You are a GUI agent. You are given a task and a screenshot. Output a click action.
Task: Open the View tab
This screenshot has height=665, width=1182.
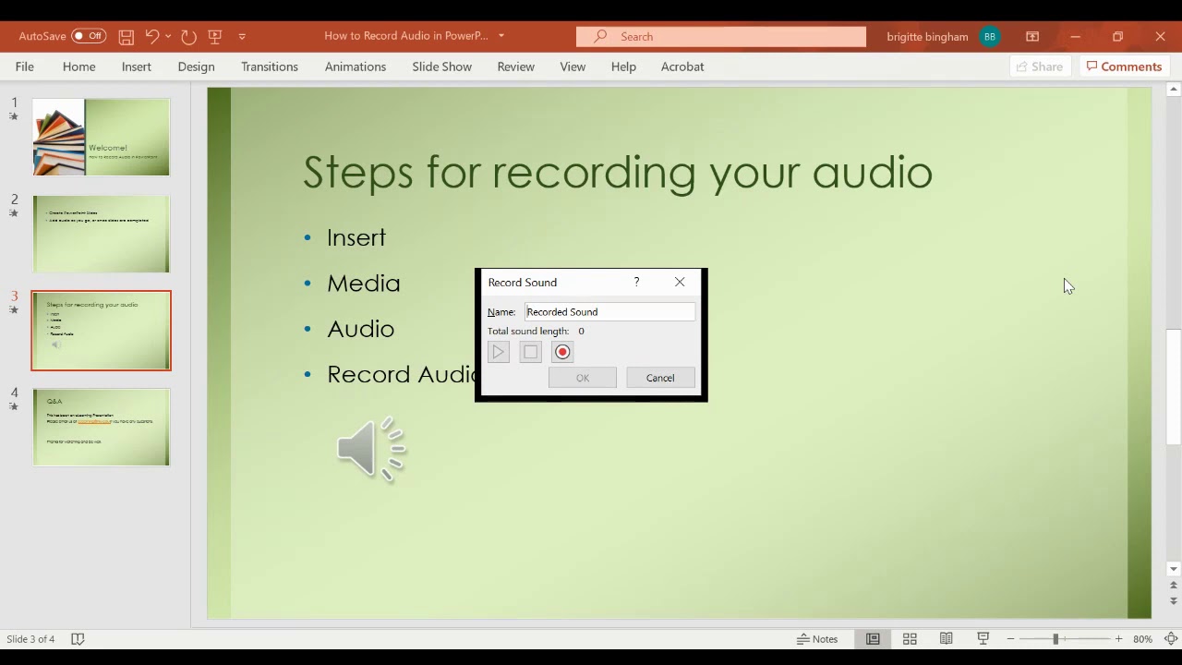click(x=573, y=66)
